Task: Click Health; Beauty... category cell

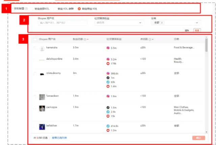Action: [179, 61]
